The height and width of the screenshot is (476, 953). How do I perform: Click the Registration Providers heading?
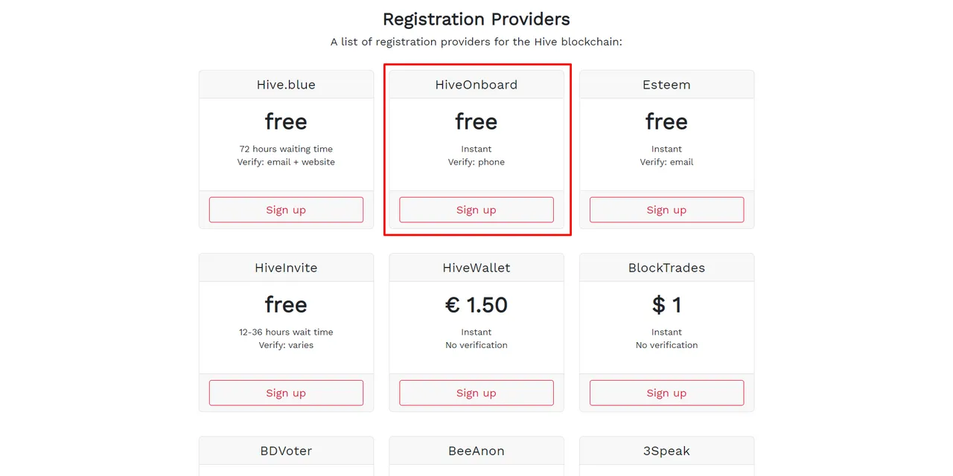click(476, 19)
